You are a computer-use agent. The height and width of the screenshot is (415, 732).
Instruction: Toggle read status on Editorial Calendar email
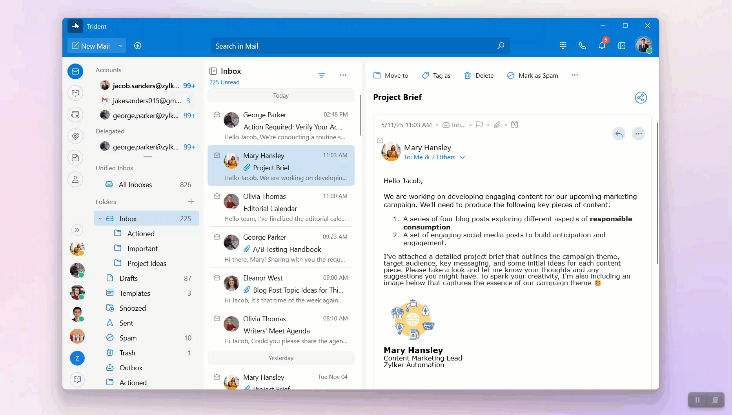pyautogui.click(x=217, y=196)
